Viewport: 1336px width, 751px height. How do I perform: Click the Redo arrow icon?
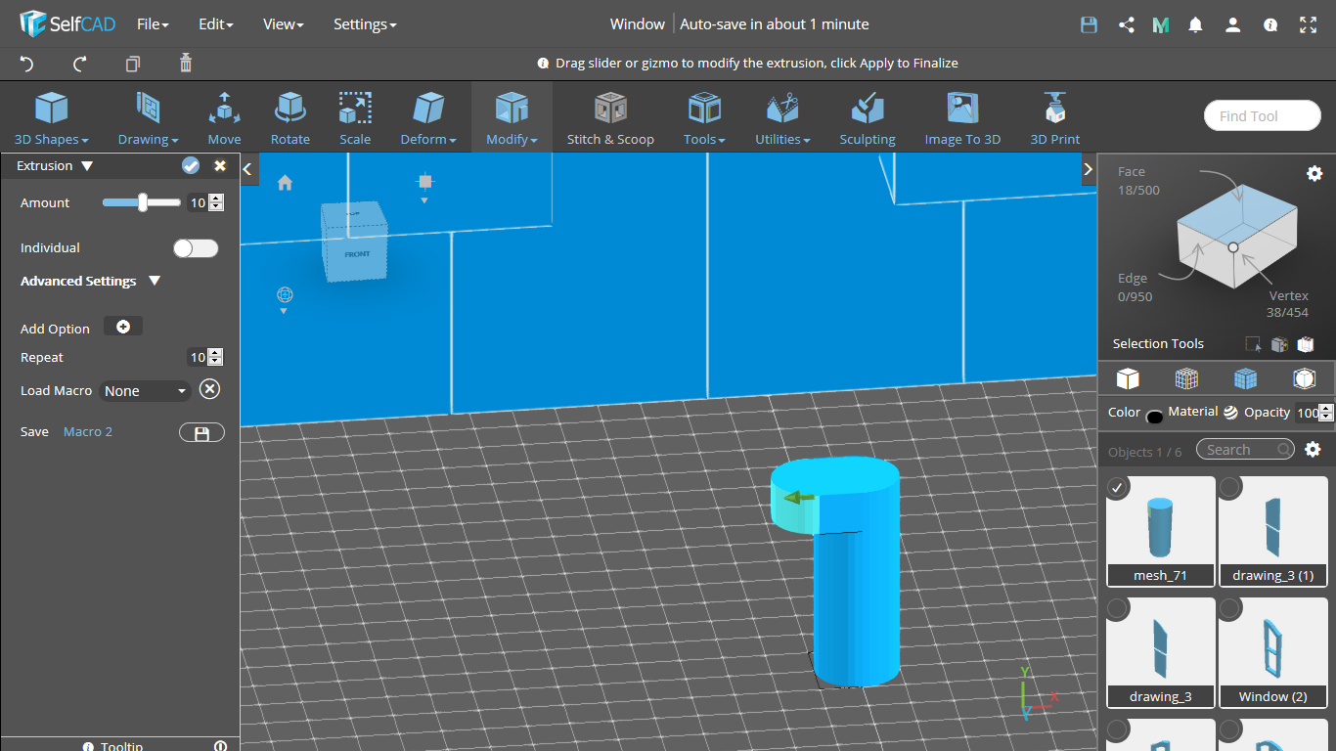[80, 64]
